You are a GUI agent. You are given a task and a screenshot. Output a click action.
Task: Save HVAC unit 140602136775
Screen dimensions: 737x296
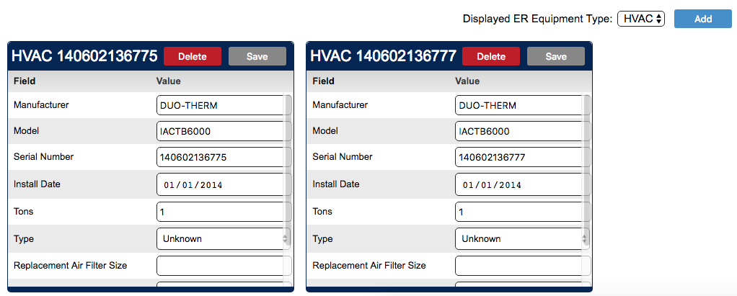click(257, 56)
